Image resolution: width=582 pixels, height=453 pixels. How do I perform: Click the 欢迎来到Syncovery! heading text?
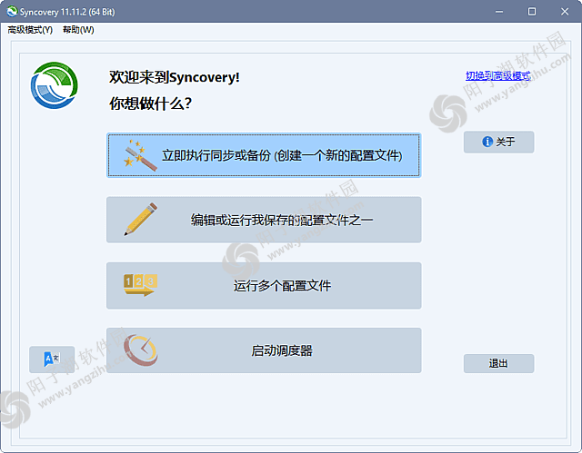[x=175, y=77]
